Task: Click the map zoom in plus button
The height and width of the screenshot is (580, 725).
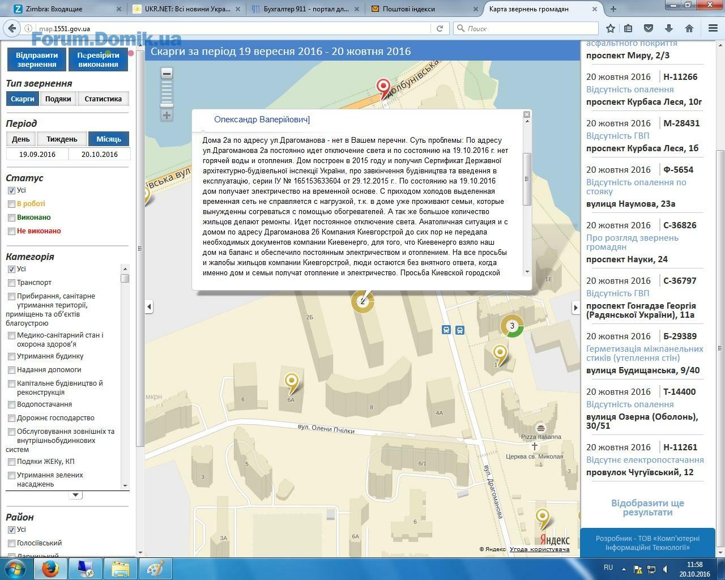Action: tap(167, 116)
